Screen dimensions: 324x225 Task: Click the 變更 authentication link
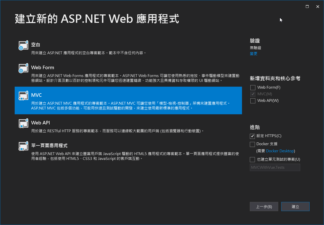click(x=254, y=54)
